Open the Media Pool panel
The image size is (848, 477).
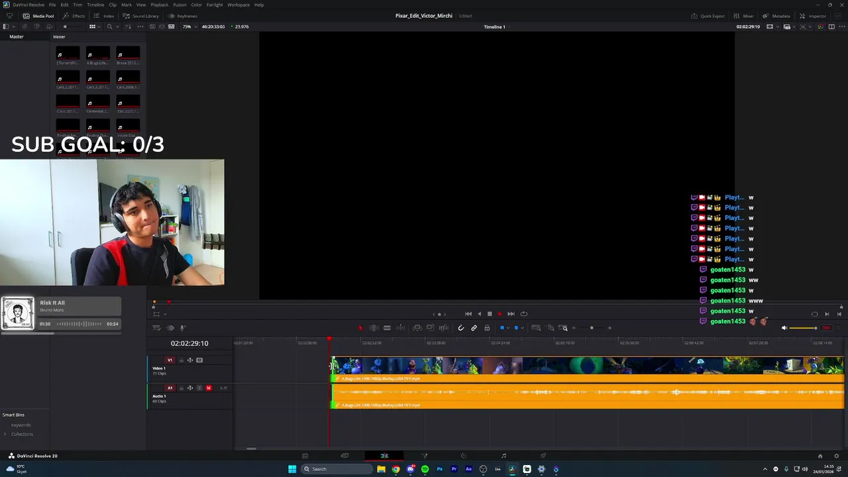tap(38, 16)
